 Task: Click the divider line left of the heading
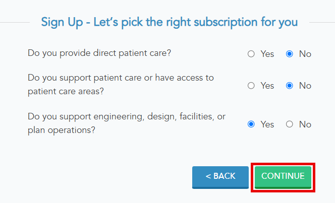14,22
